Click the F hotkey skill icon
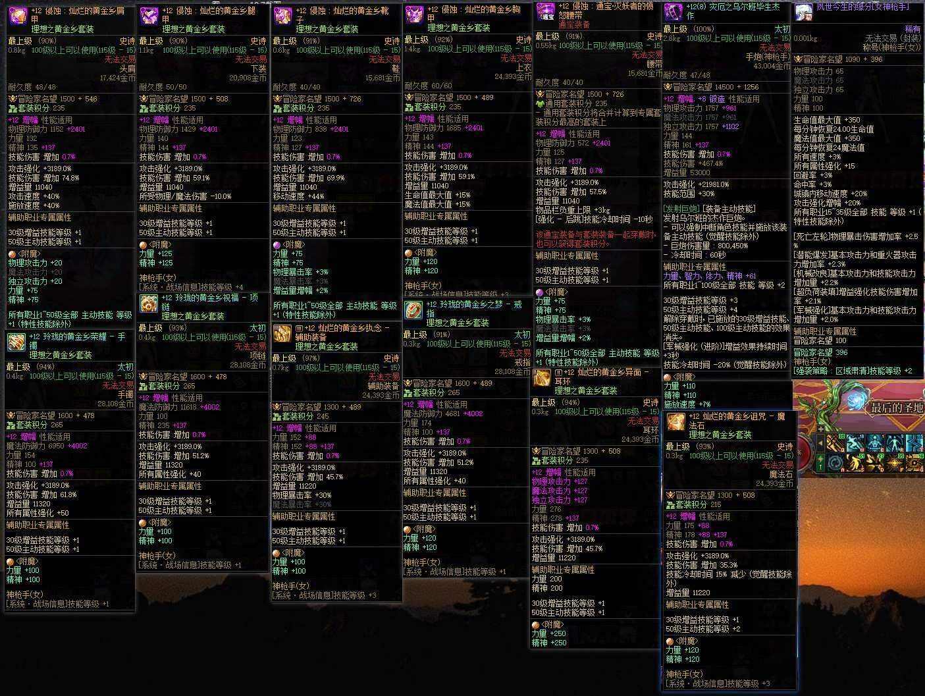Image resolution: width=925 pixels, height=696 pixels. coord(896,463)
